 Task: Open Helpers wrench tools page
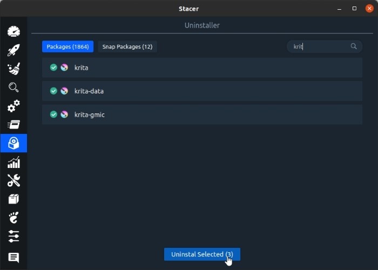(13, 180)
